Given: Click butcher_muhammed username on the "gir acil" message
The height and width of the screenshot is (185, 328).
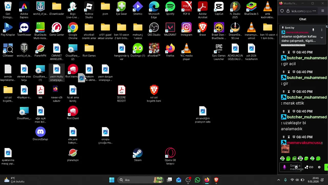Looking at the screenshot, I should pos(307,58).
